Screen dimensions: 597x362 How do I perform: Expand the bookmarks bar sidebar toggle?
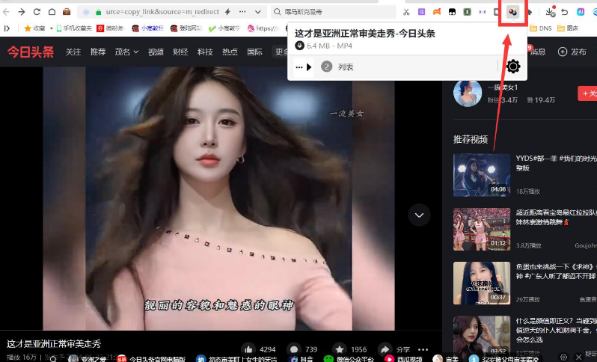[7, 28]
